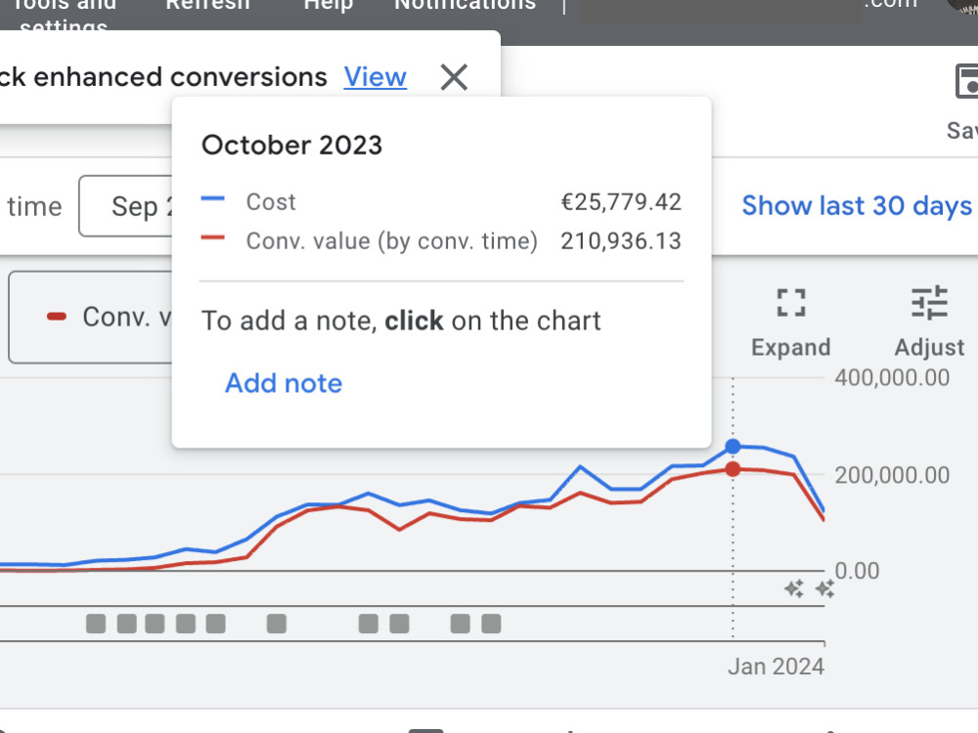Click the Refresh toolbar item
978x733 pixels.
point(207,5)
